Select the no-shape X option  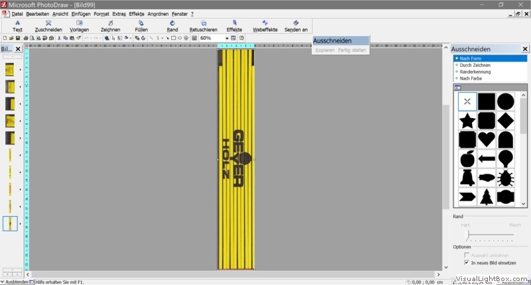coord(467,101)
